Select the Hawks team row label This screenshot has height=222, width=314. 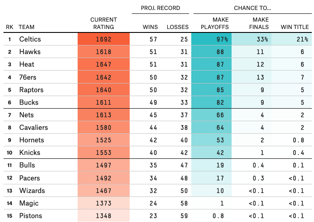click(29, 52)
